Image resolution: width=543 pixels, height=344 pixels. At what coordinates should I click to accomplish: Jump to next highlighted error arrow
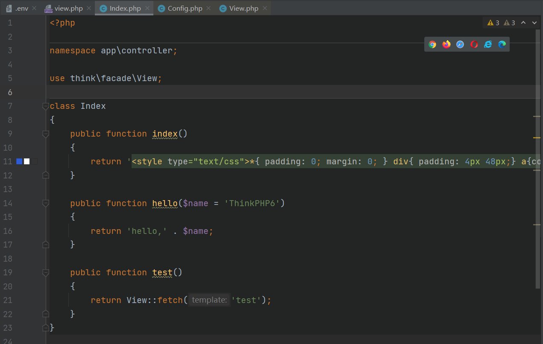pyautogui.click(x=534, y=23)
